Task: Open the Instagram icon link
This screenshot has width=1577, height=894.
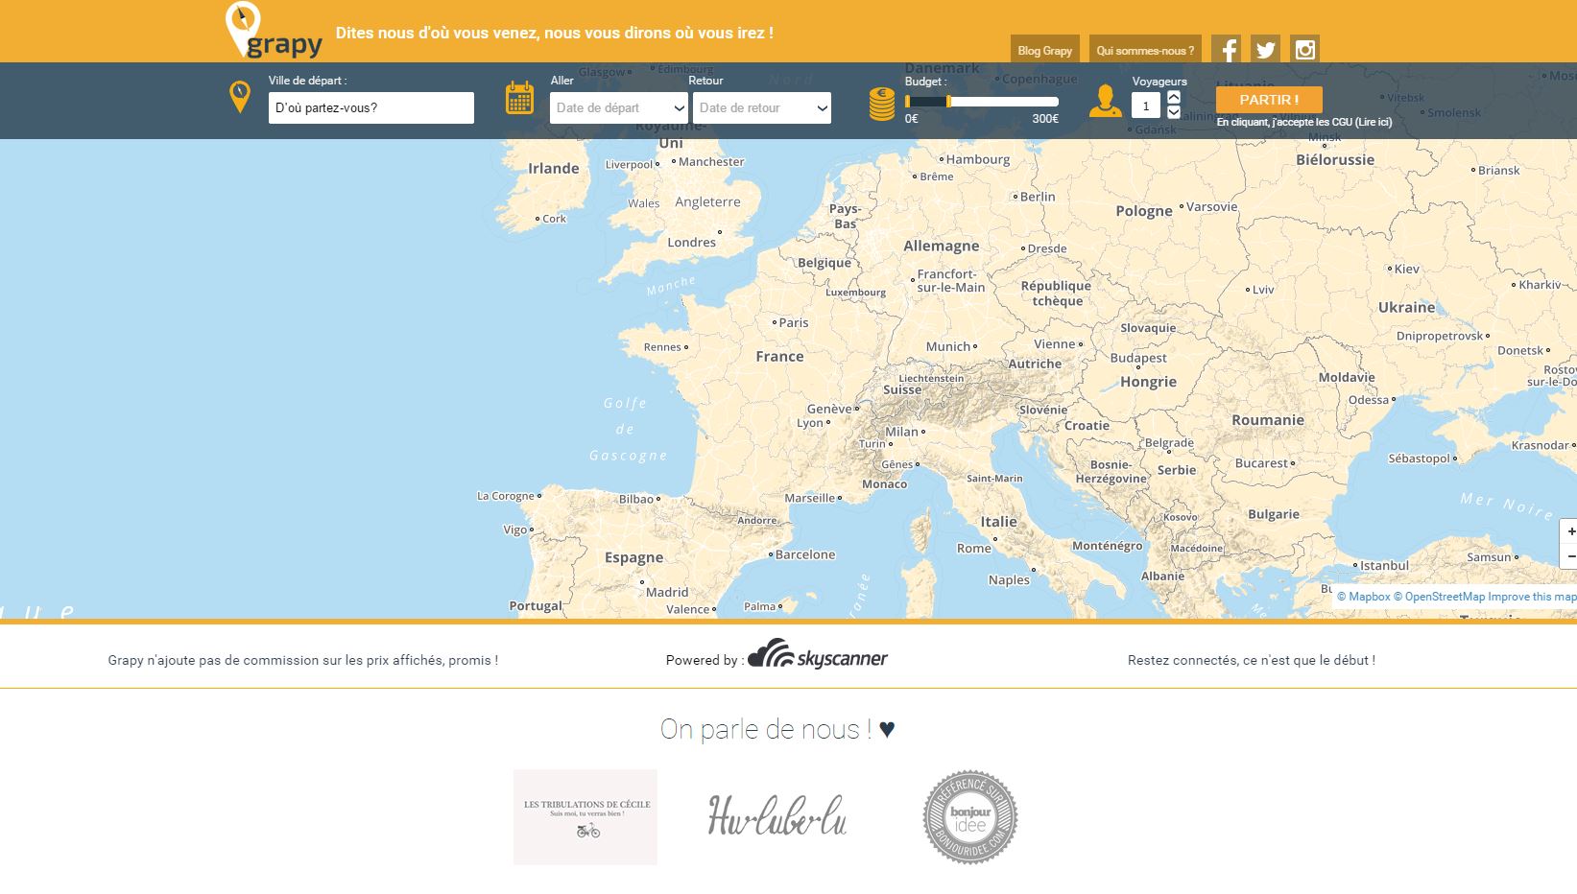Action: pos(1304,50)
